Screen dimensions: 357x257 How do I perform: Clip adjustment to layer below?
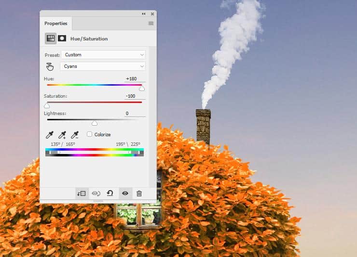coord(81,193)
